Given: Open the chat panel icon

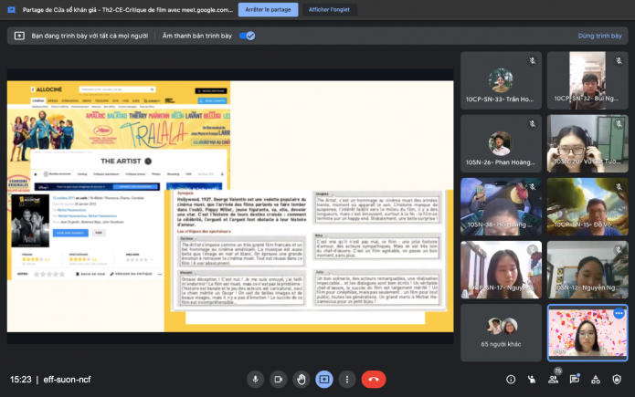Looking at the screenshot, I should [575, 379].
